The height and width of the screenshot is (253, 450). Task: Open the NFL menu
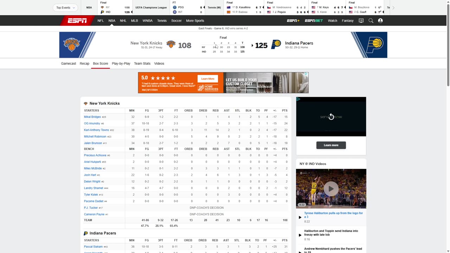[101, 21]
